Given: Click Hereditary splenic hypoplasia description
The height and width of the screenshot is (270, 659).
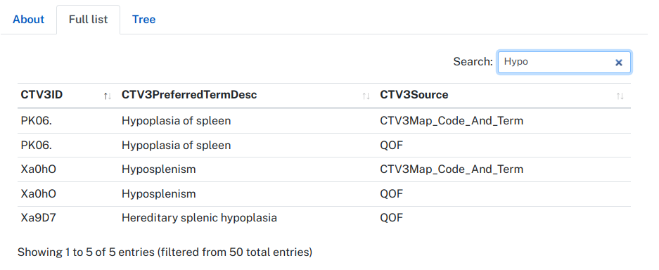Looking at the screenshot, I should pyautogui.click(x=199, y=218).
